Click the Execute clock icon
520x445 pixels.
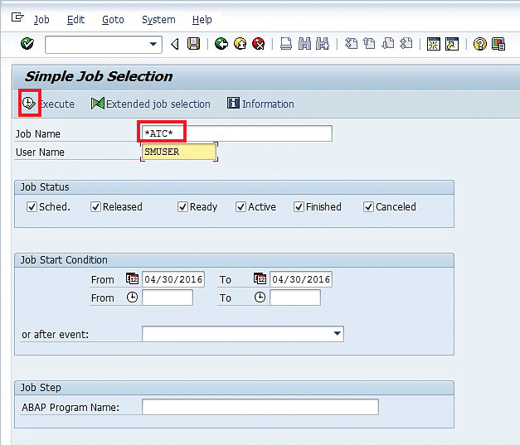(29, 104)
